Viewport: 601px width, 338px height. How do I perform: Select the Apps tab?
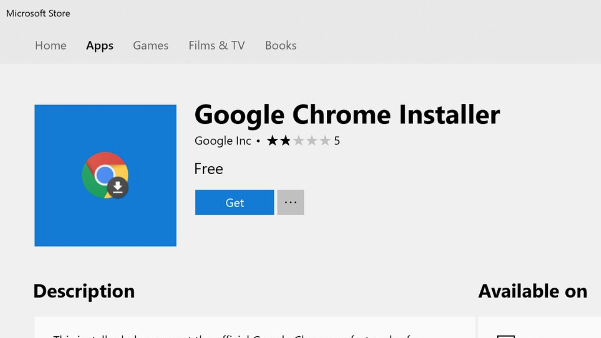pos(100,46)
